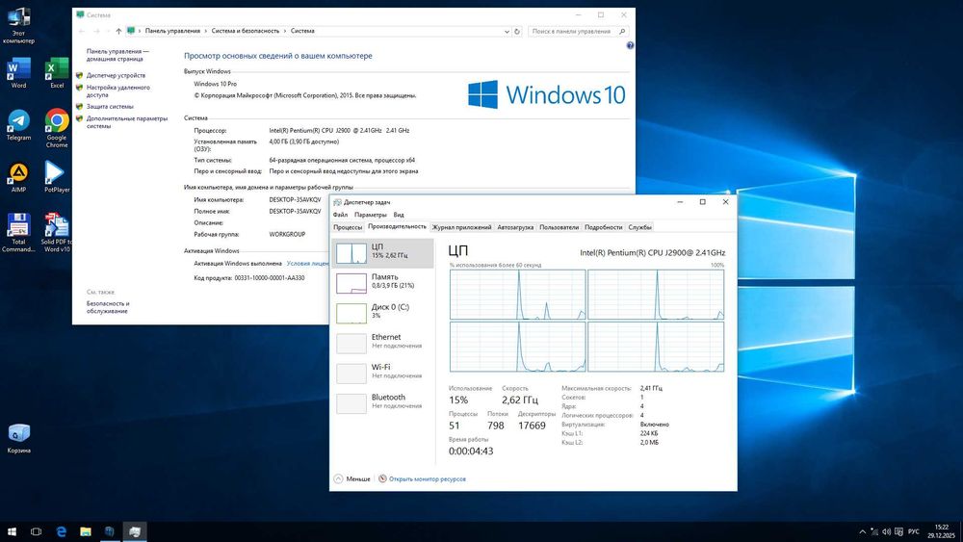
Task: Show hidden tray icons chevron
Action: 862,531
